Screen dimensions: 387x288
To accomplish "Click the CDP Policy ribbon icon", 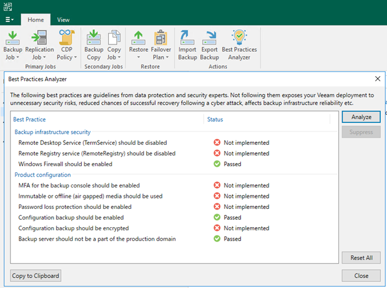I will 67,37.
